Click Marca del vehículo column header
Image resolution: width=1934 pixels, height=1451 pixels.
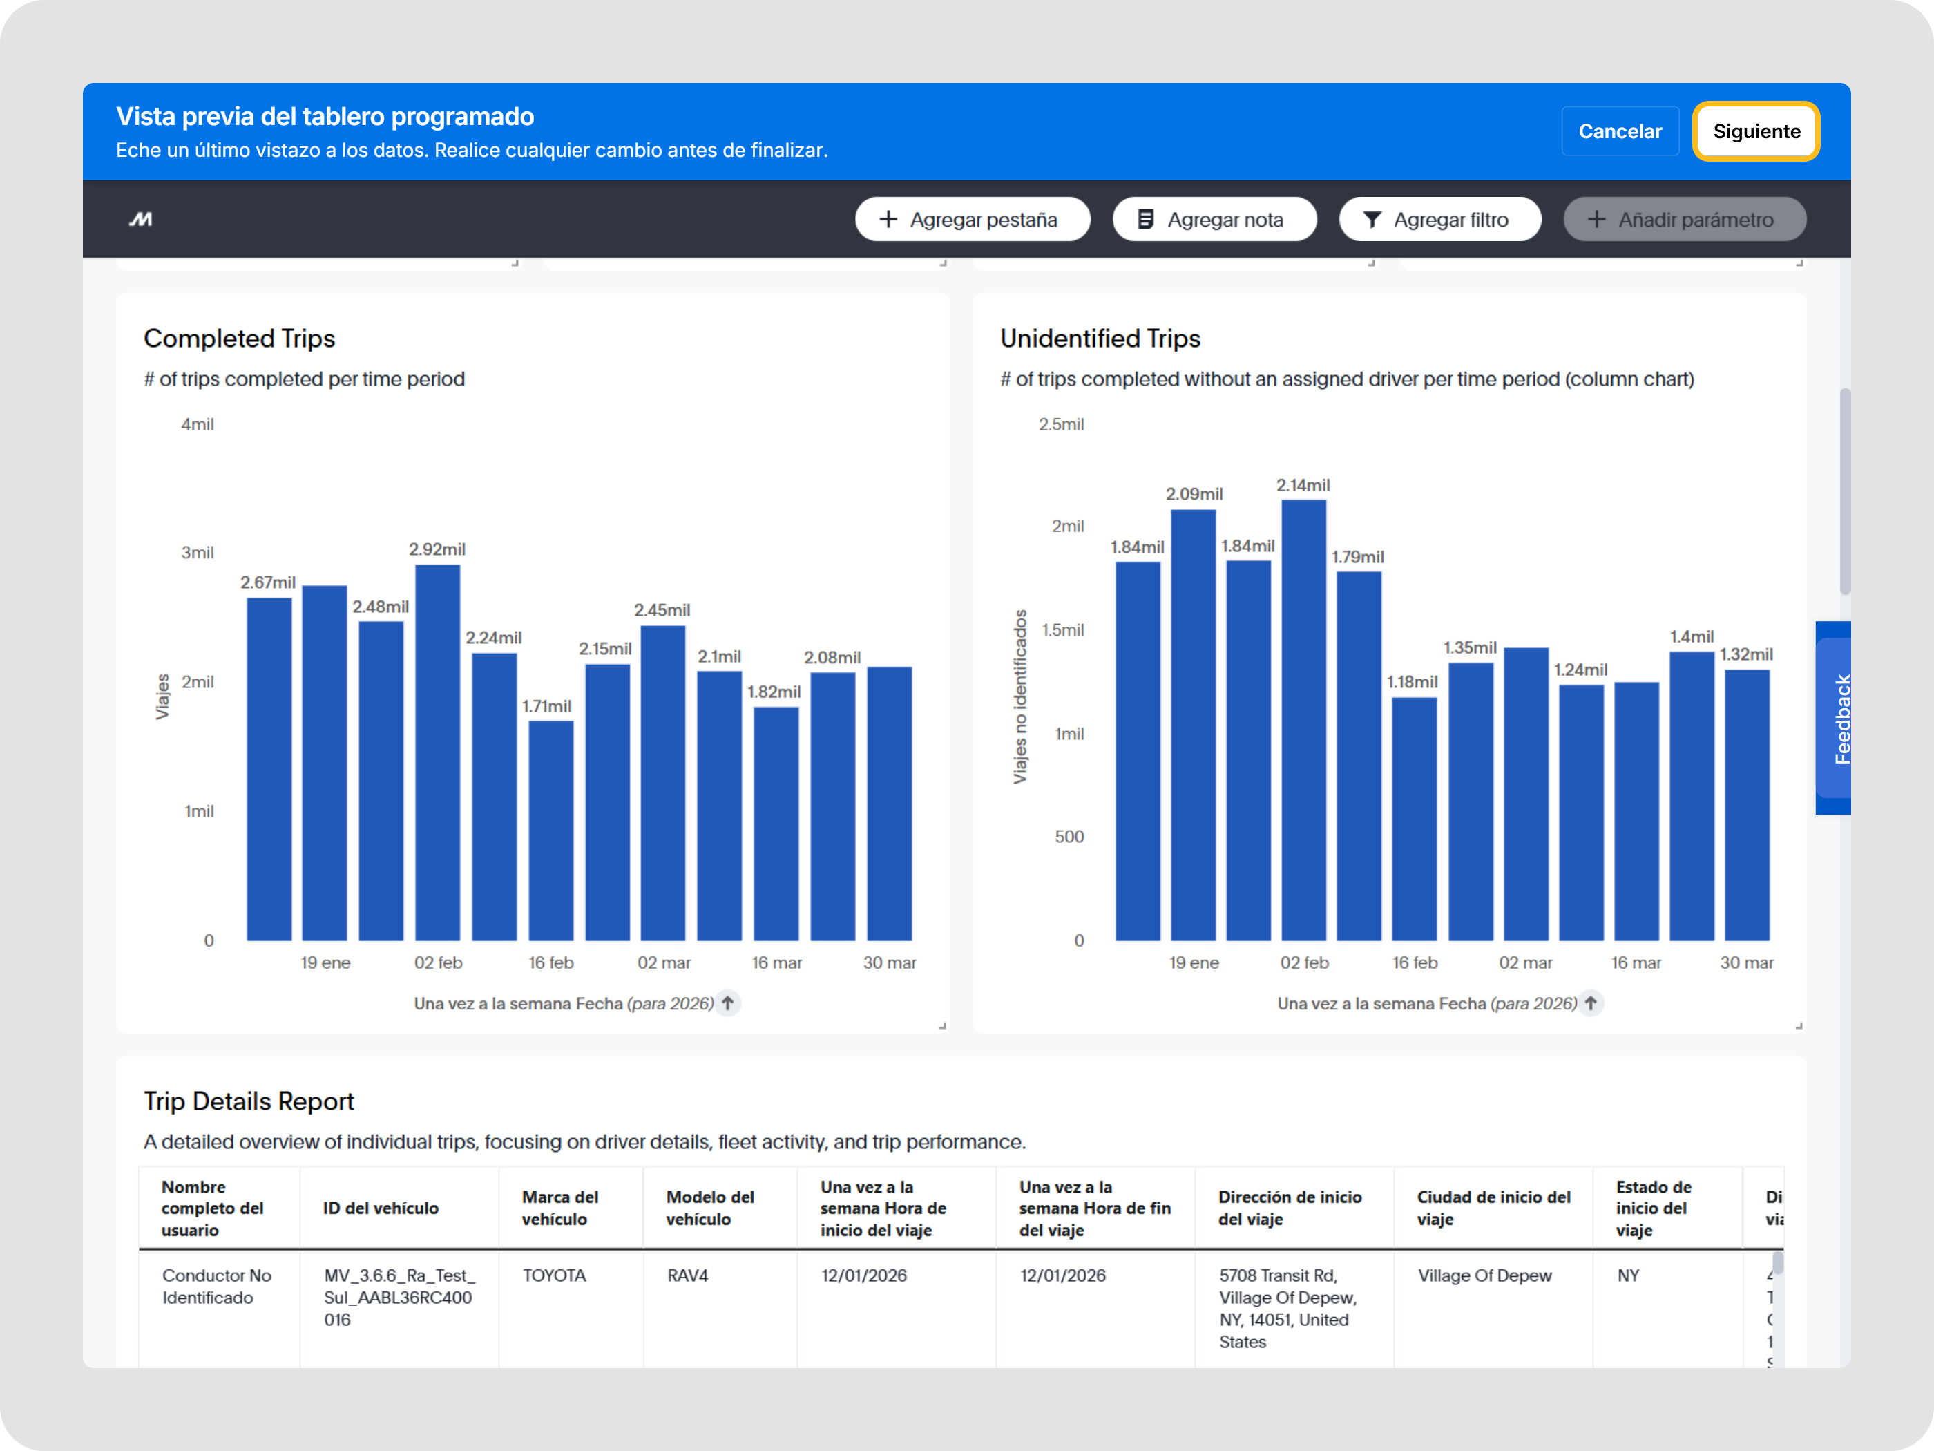coord(560,1208)
